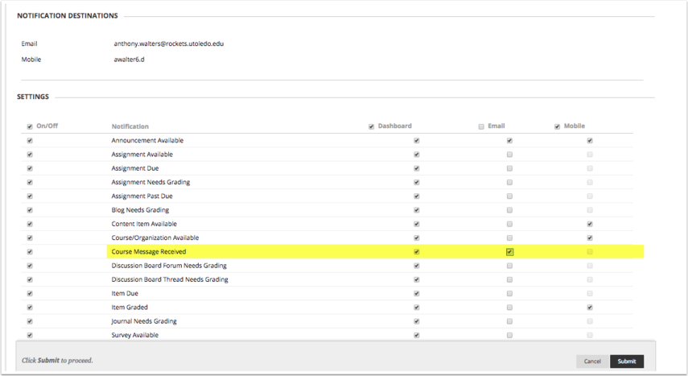Toggle On/Off for Discussion Board Thread Needs Grading

tap(30, 279)
